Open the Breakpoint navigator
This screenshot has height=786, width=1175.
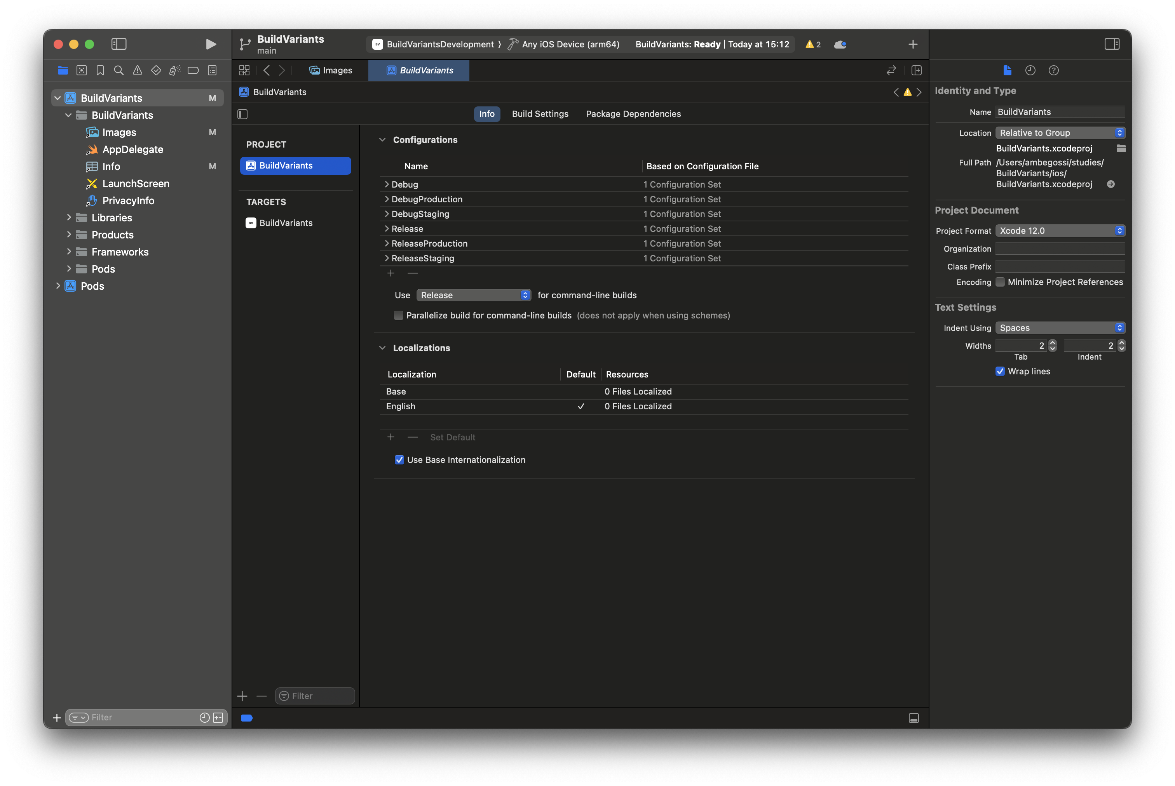point(193,71)
